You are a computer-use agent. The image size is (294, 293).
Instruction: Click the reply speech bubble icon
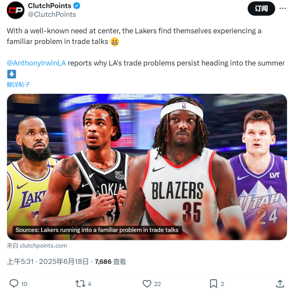[14, 284]
